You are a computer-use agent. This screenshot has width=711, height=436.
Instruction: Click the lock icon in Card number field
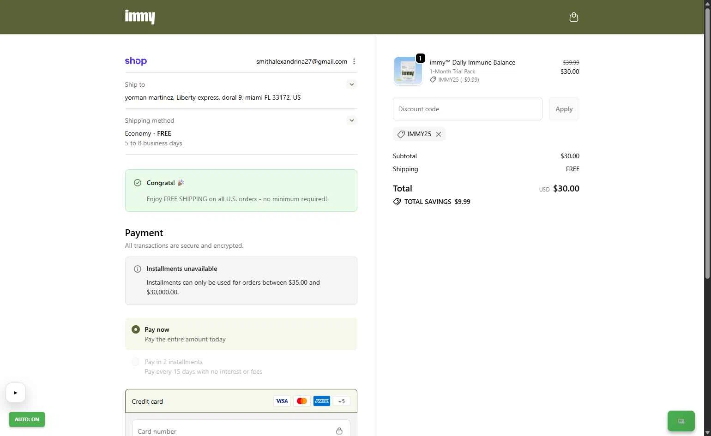click(x=339, y=431)
